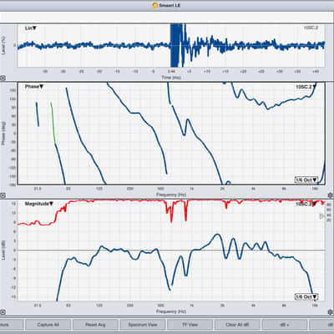This screenshot has height=334, width=334.
Task: Open phase plot settings gear icon
Action: [331, 195]
